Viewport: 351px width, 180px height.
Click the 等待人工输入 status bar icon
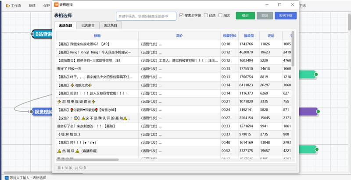[x=7, y=178]
